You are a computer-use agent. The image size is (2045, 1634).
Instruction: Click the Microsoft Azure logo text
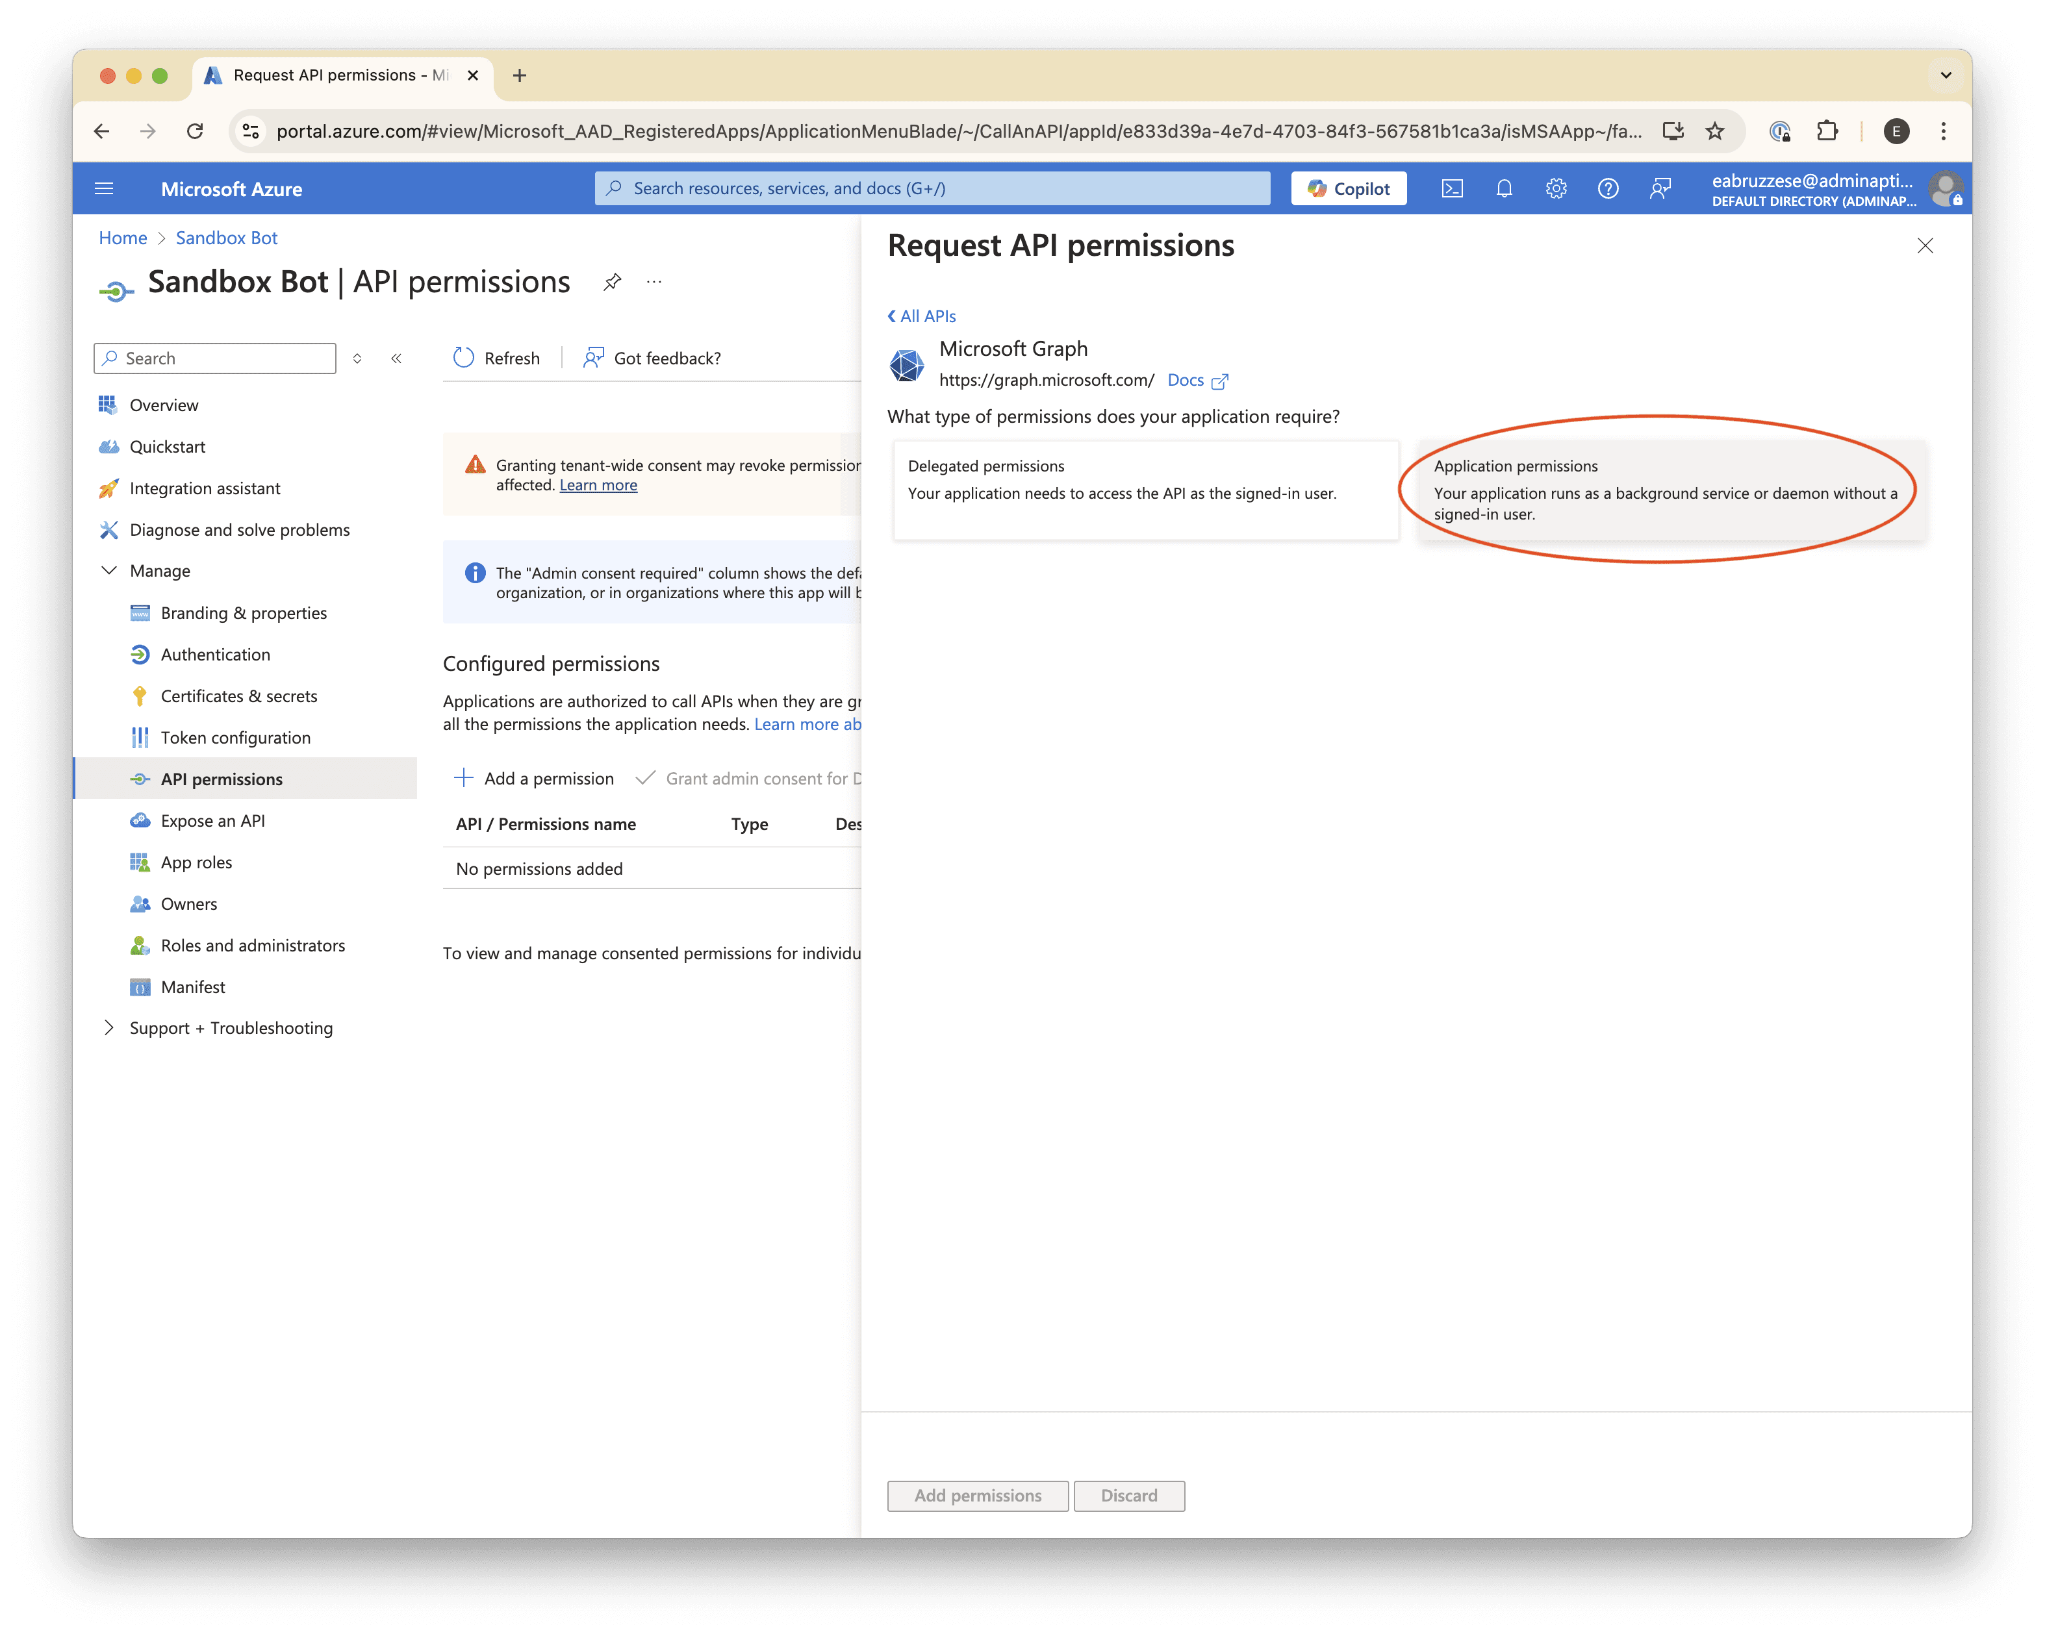click(231, 189)
